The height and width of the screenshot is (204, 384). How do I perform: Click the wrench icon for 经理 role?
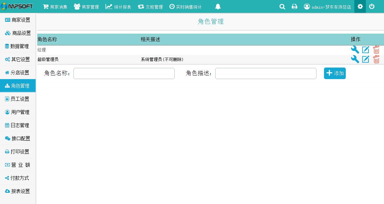355,50
